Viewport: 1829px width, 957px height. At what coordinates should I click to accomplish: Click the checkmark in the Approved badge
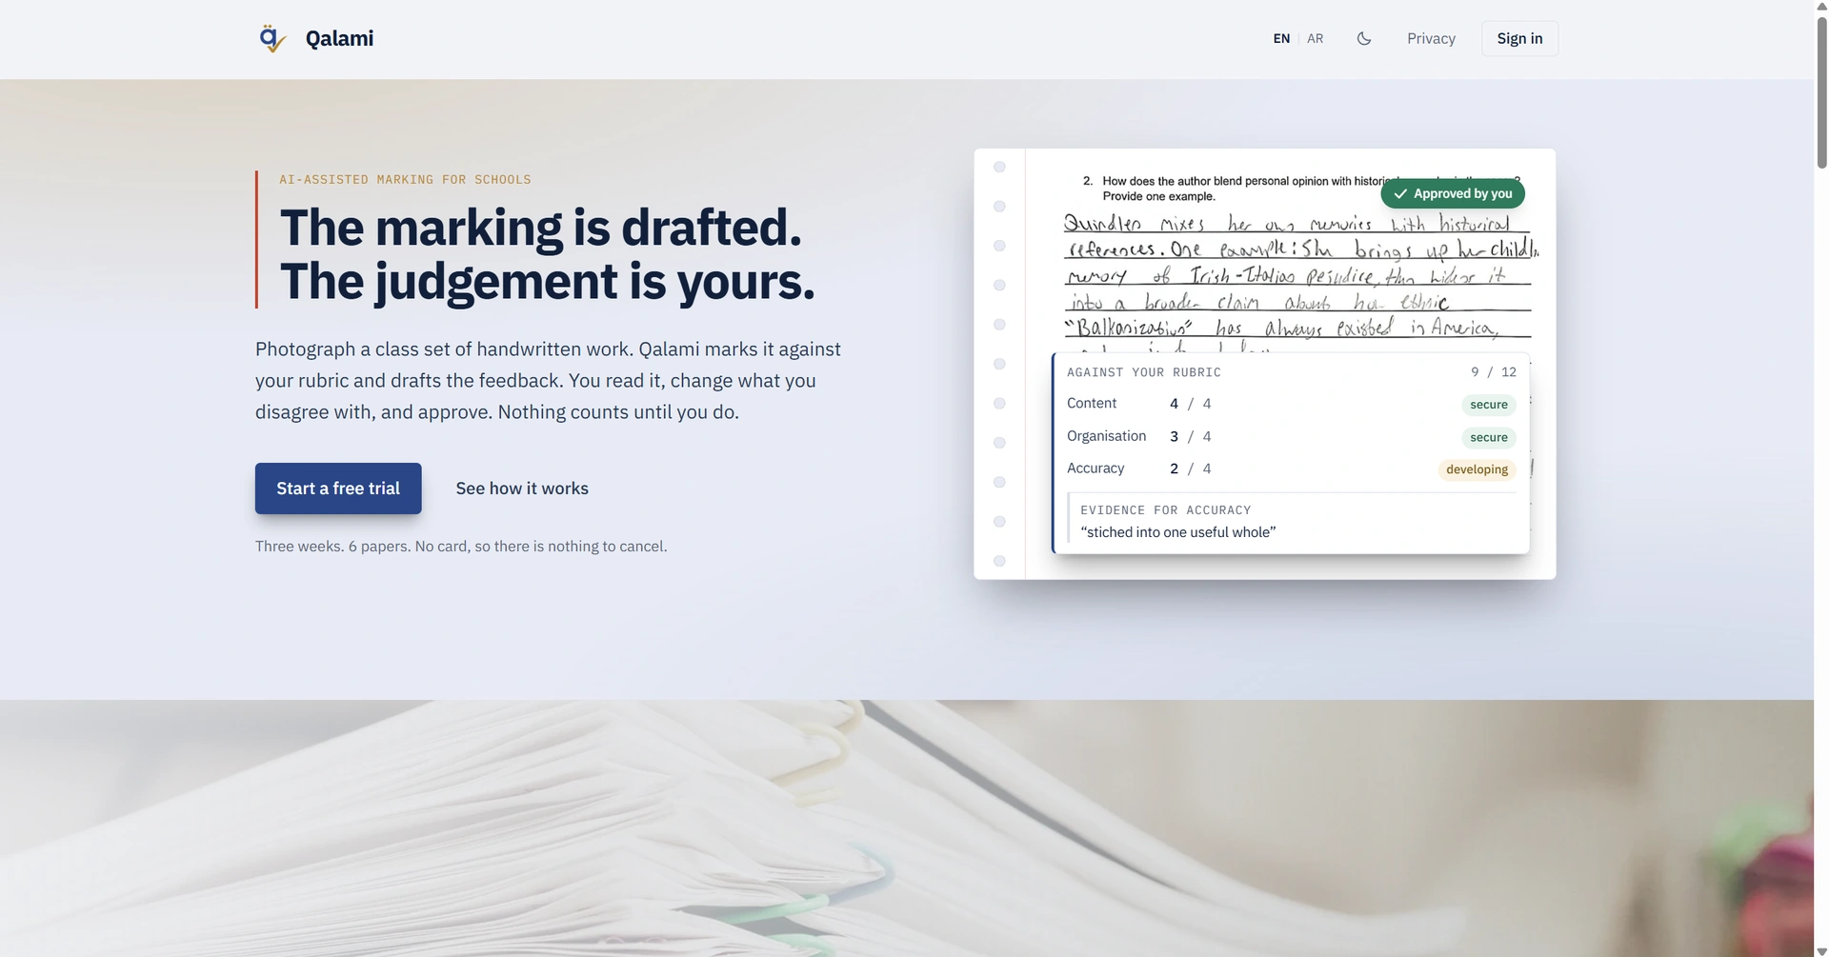coord(1400,194)
